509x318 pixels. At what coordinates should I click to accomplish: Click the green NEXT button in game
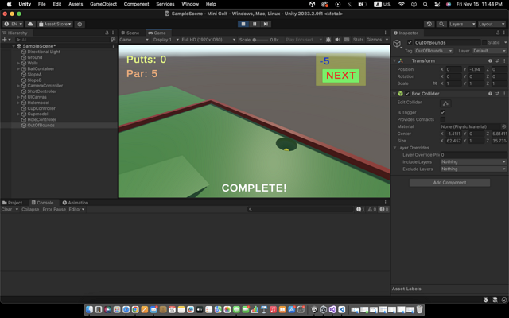(x=340, y=76)
